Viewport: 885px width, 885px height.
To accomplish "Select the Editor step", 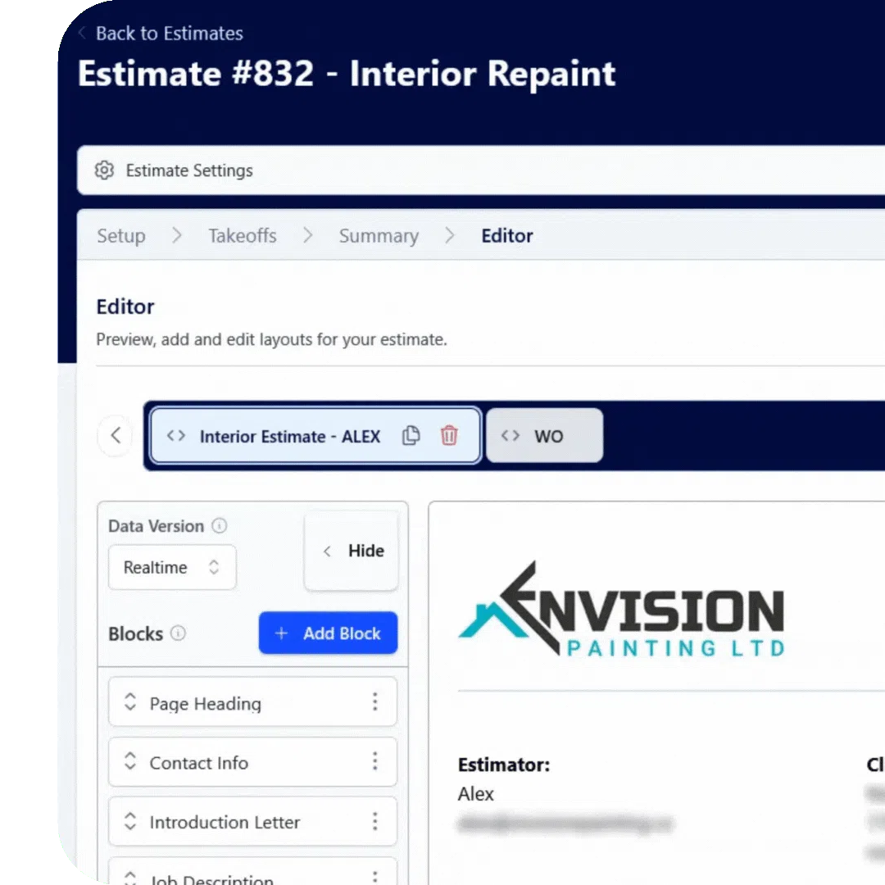I will pos(507,235).
